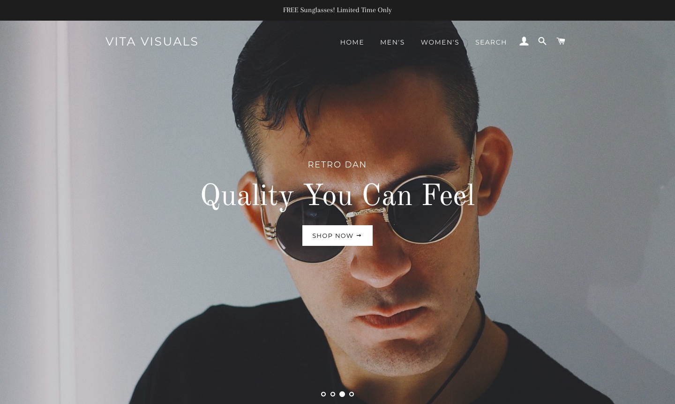This screenshot has height=404, width=675.
Task: Click the FREE Sunglasses announcement bar
Action: coord(337,10)
